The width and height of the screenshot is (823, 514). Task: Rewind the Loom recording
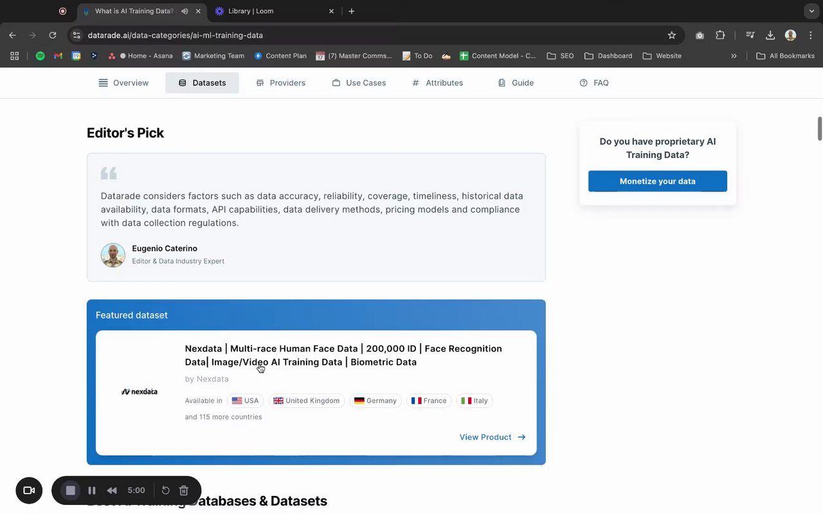(112, 490)
